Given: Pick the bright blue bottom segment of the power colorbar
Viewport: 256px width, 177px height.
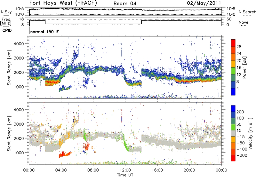Looking at the screenshot, I should [233, 92].
